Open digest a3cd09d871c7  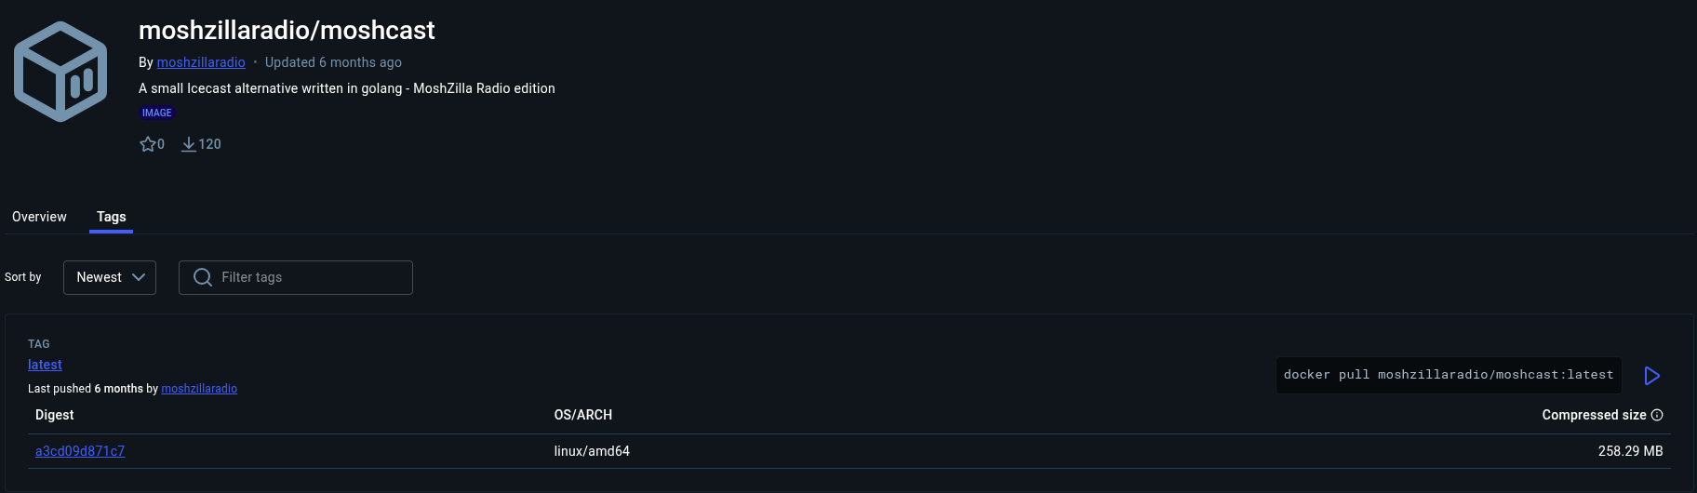(80, 451)
